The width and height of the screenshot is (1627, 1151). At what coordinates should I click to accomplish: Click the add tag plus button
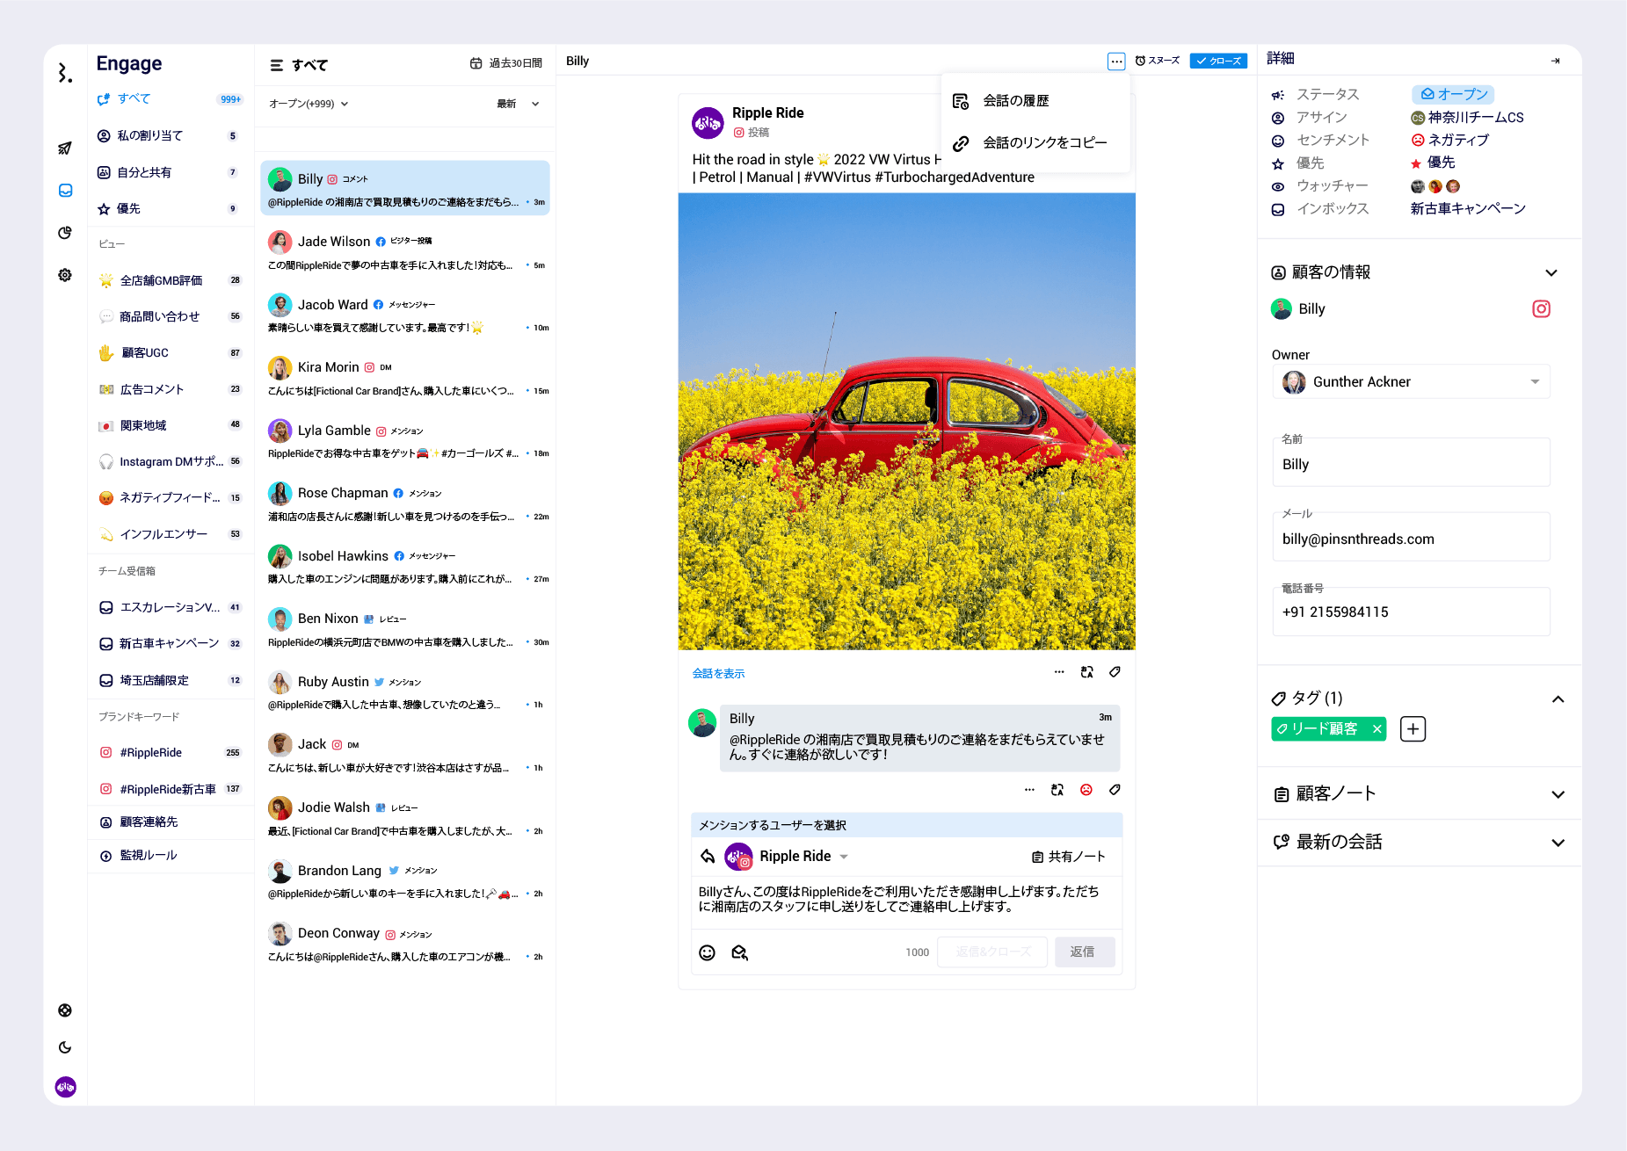[x=1413, y=729]
